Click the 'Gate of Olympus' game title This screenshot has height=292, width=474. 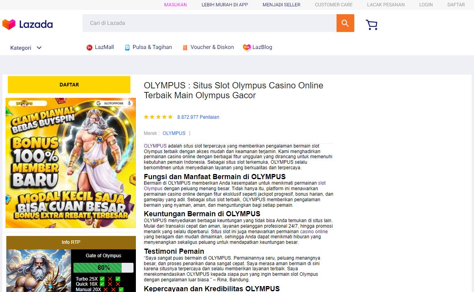click(x=103, y=256)
